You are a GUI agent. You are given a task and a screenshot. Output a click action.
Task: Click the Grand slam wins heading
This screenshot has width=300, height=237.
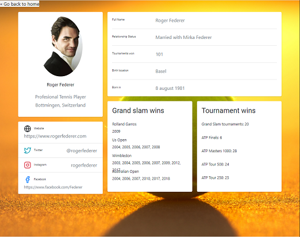(x=138, y=110)
